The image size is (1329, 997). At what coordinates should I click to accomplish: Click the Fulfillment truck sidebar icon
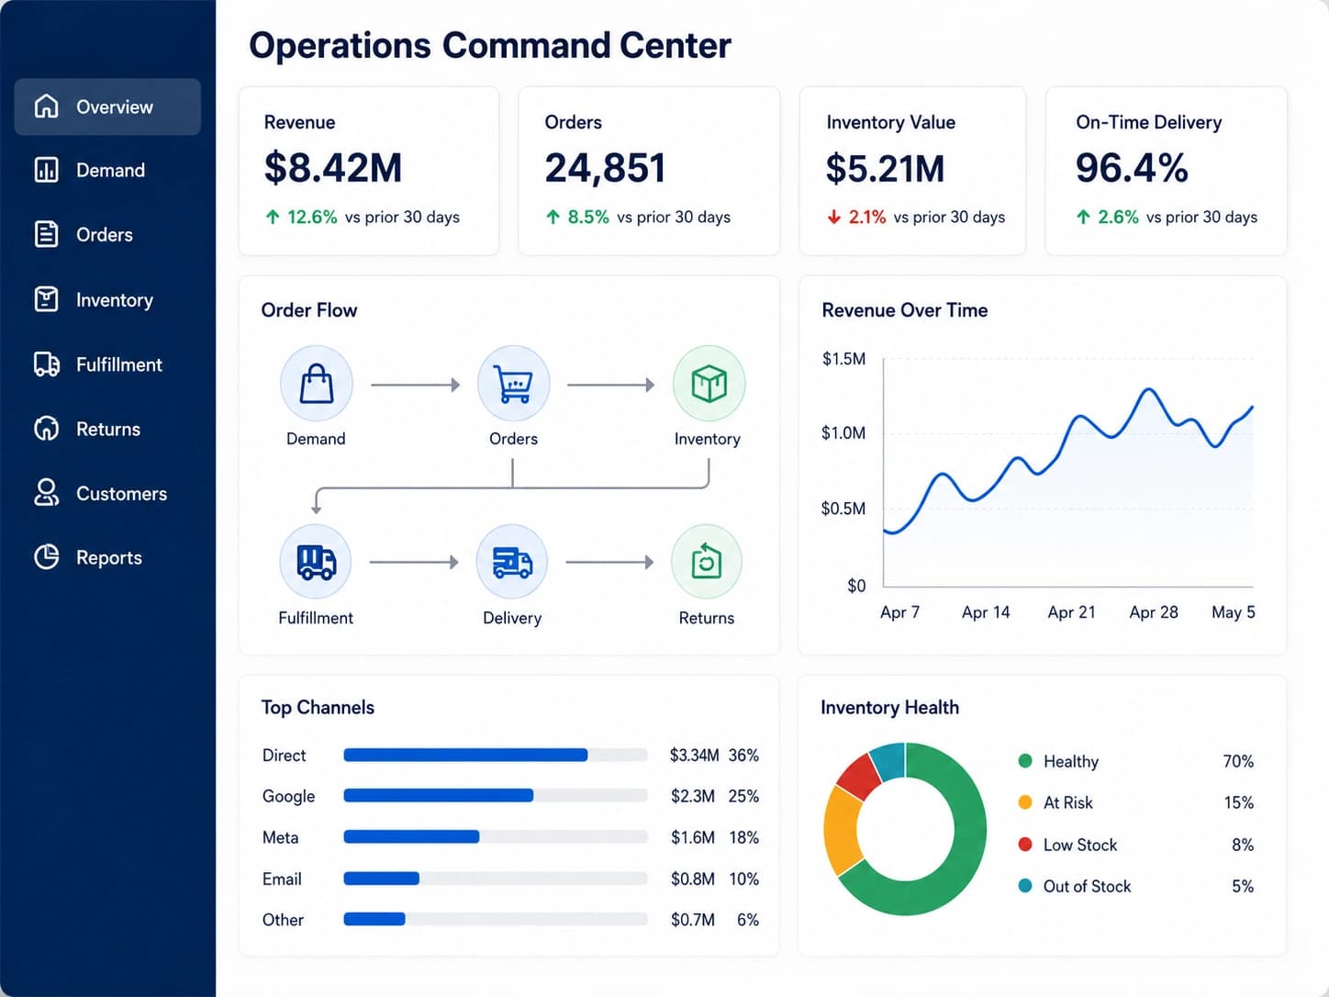pos(46,364)
